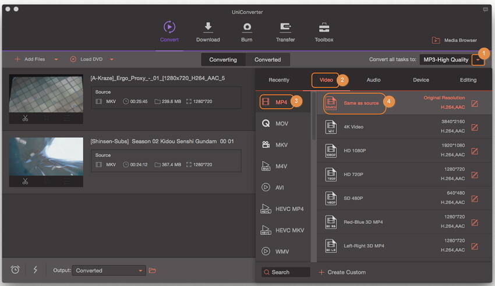Trim Ergo Proxy video with scissors icon

(x=25, y=118)
